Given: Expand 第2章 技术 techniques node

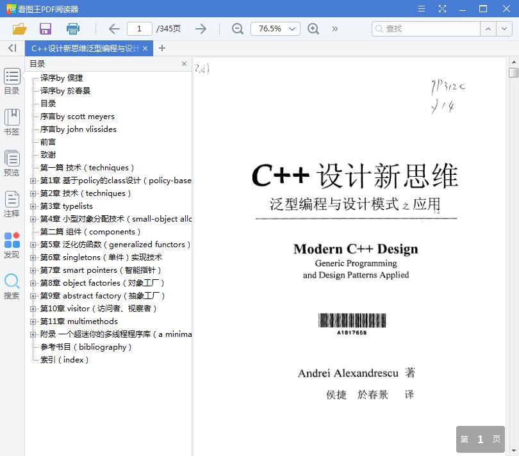Looking at the screenshot, I should pyautogui.click(x=33, y=193).
